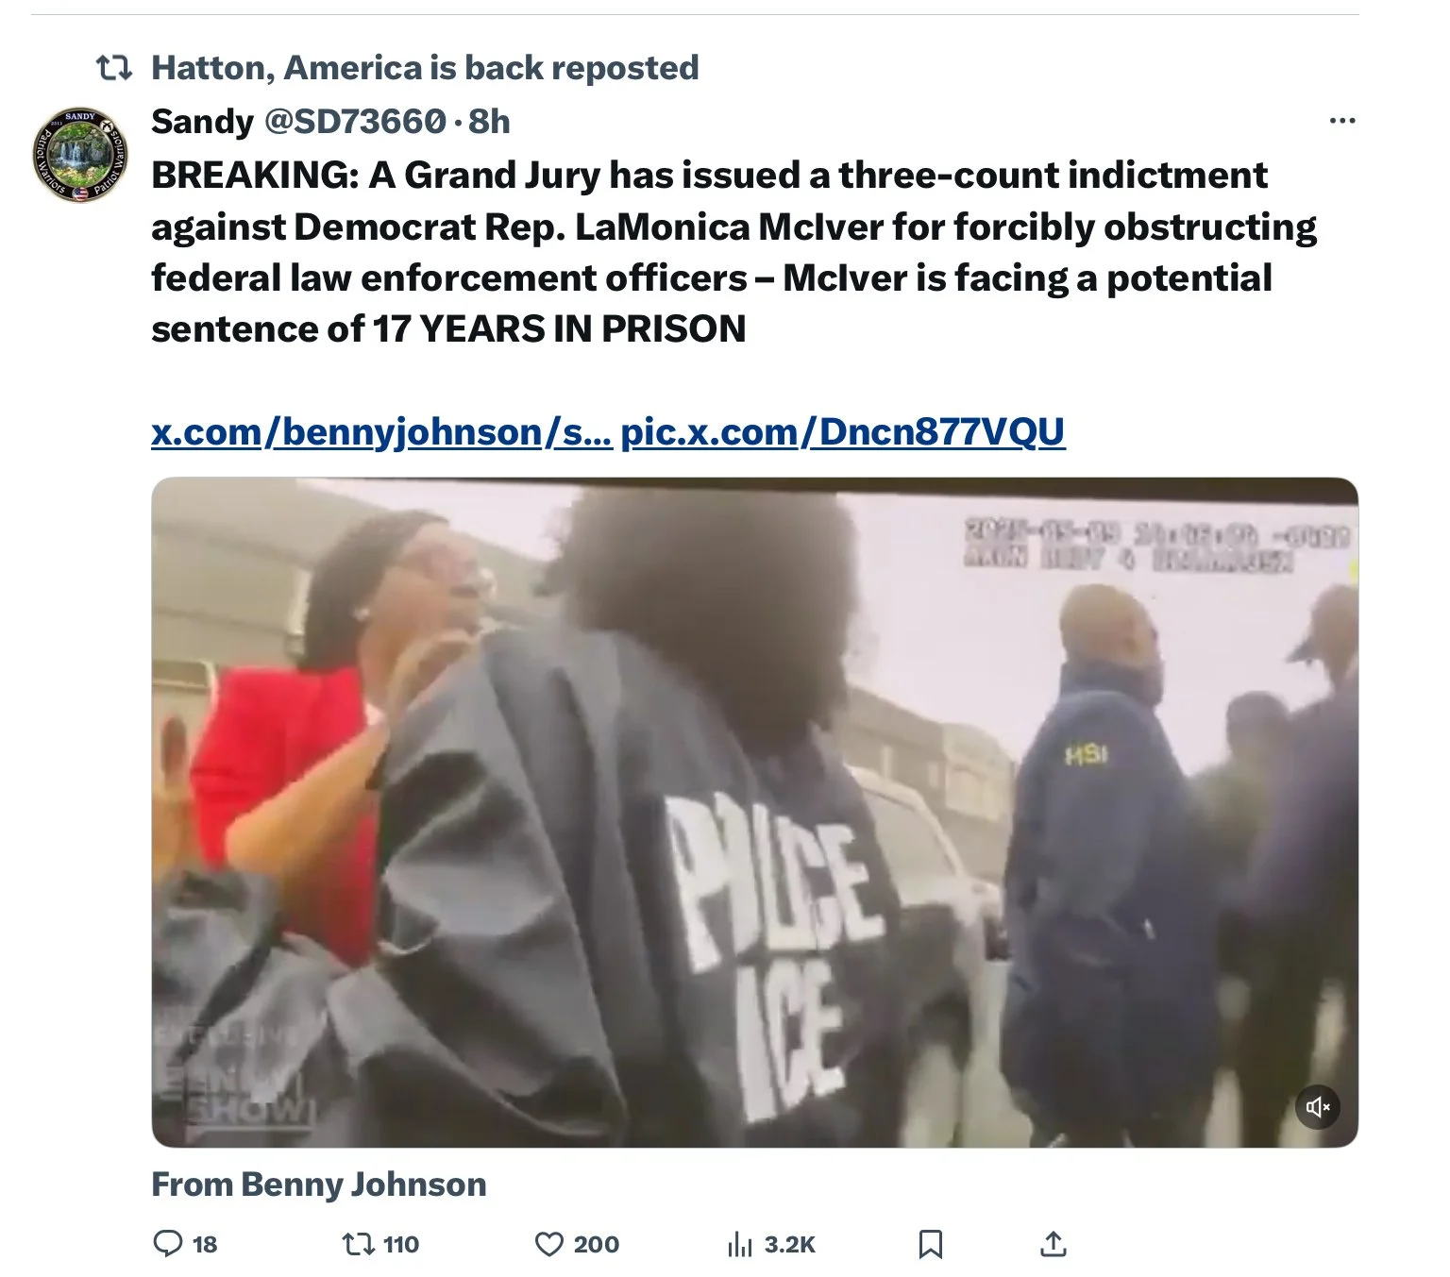
Task: Open Sandy's Patriot Warriors profile avatar
Action: tap(80, 155)
